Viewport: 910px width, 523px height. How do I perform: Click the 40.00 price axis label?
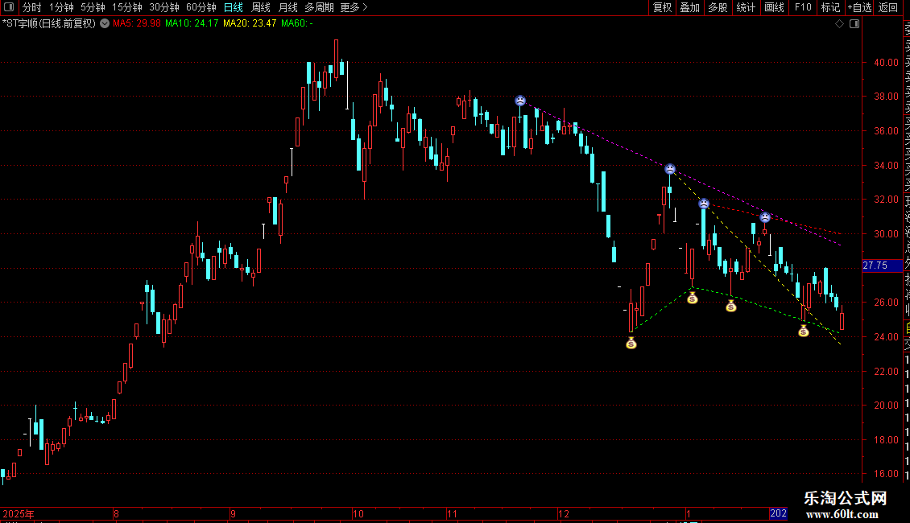click(x=886, y=63)
